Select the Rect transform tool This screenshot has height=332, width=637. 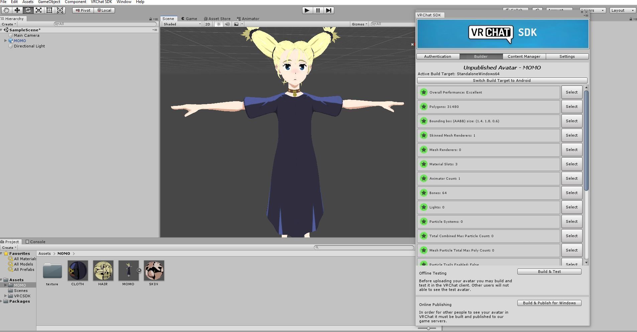click(49, 10)
